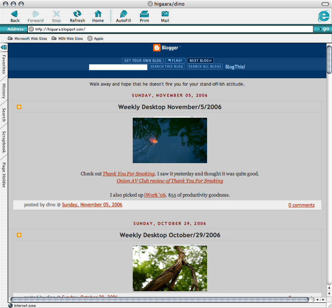332x308 pixels.
Task: Follow the iWork '06 link
Action: [155, 195]
